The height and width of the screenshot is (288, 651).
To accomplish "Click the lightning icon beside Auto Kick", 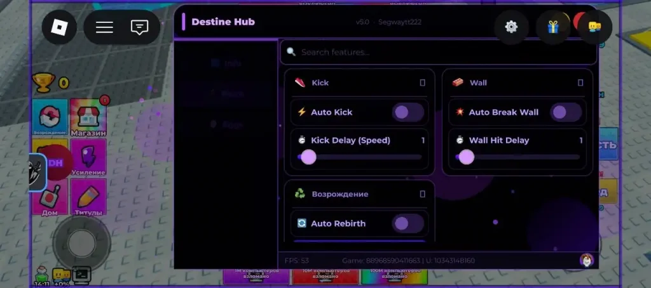I will (302, 112).
